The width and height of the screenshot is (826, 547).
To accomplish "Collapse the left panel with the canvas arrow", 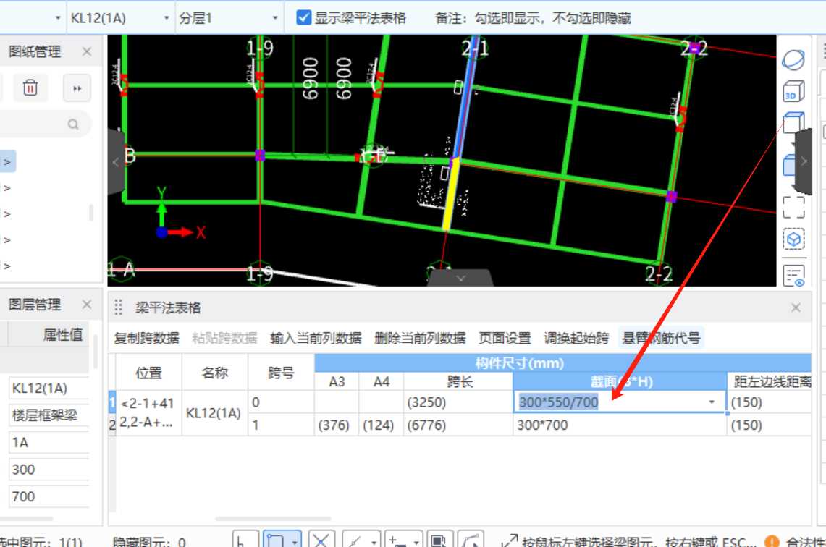I will tap(116, 162).
